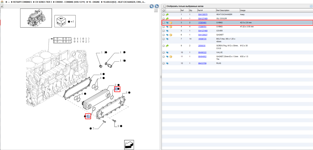Open part number 16586725 link
313x150 pixels.
click(x=202, y=39)
